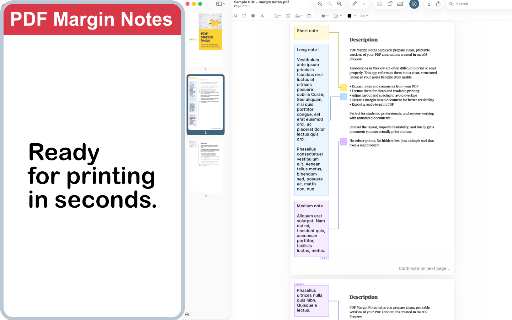Open the line thickness style dropdown

tap(325, 16)
